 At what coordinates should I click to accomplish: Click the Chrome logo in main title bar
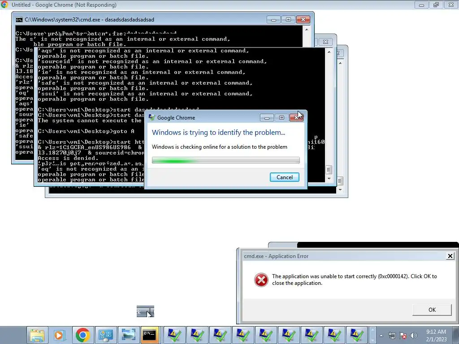[4, 4]
